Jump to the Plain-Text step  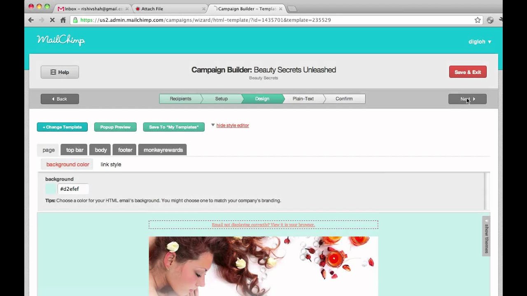pyautogui.click(x=303, y=99)
